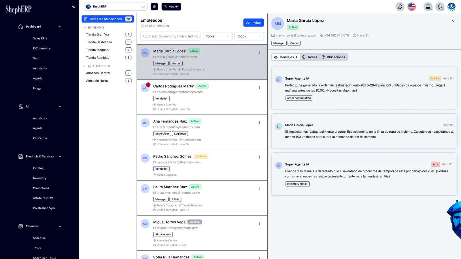Image resolution: width=461 pixels, height=259 pixels.
Task: Switch to the Ubicaciones tab
Action: (x=333, y=57)
